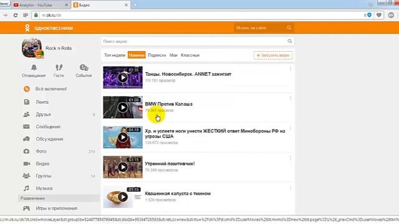This screenshot has height=224, width=399.
Task: Play the Минобороны РФ video thumbnail
Action: tap(123, 137)
